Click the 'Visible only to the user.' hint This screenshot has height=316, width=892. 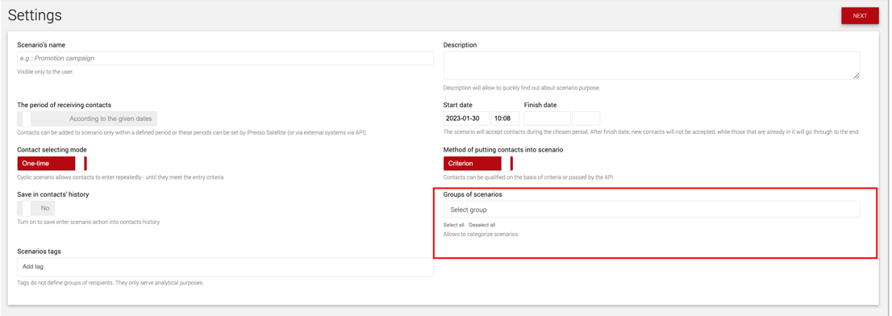pyautogui.click(x=45, y=73)
